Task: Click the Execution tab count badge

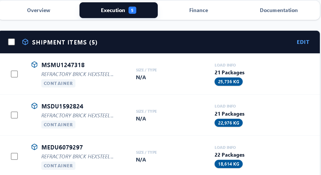Action: pyautogui.click(x=132, y=10)
